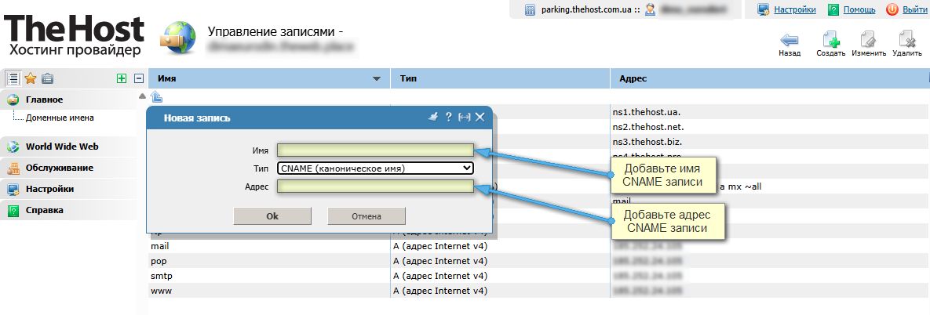Viewport: 930px width, 315px height.
Task: Click the Адрес input field in dialog
Action: tap(375, 186)
